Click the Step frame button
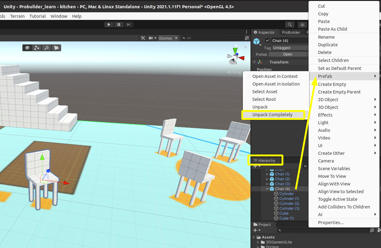The image size is (381, 248). [128, 25]
